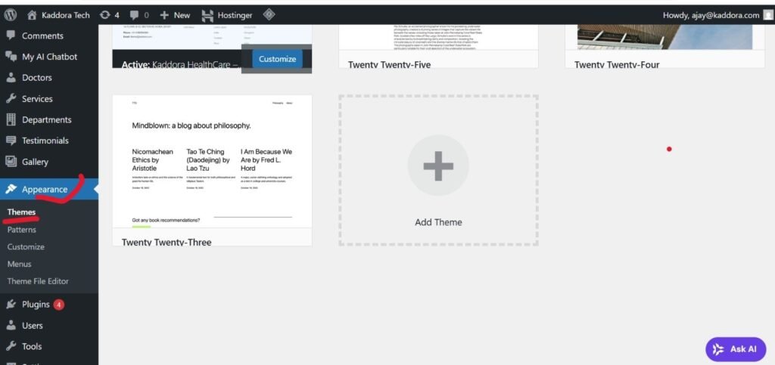Click the WordPress logo icon
Image resolution: width=775 pixels, height=365 pixels.
[11, 14]
